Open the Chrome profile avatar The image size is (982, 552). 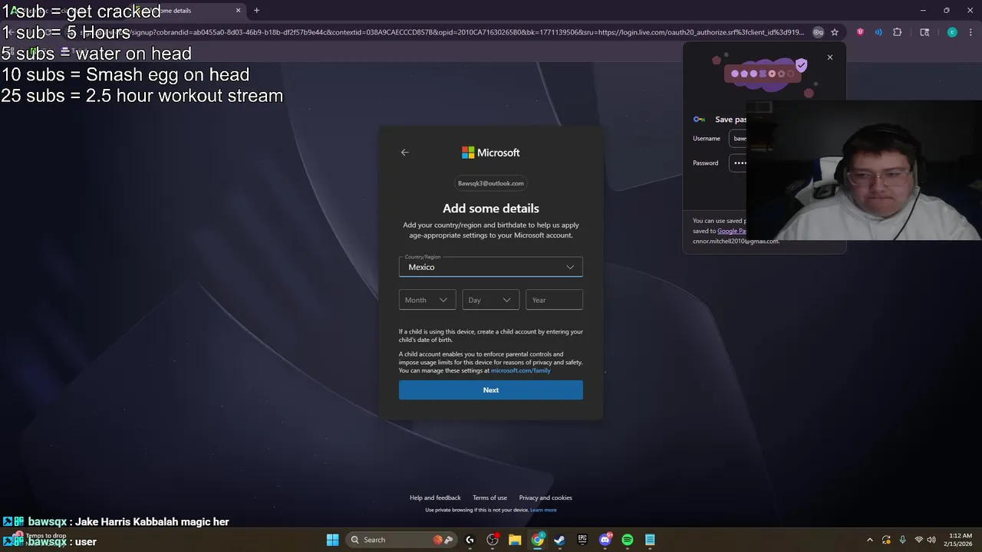(x=952, y=32)
